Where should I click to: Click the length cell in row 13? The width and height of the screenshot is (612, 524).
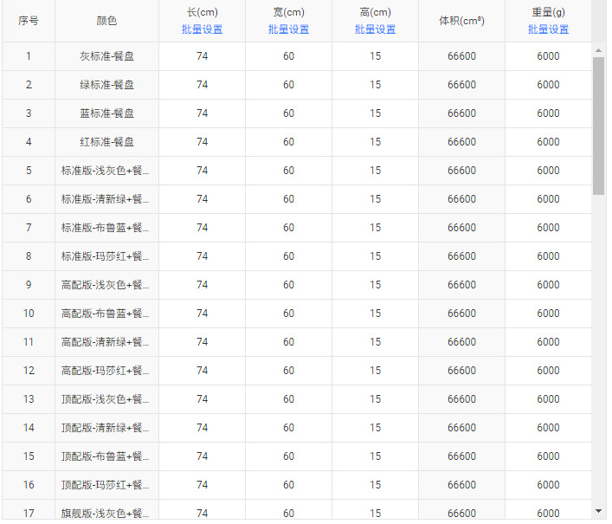202,399
